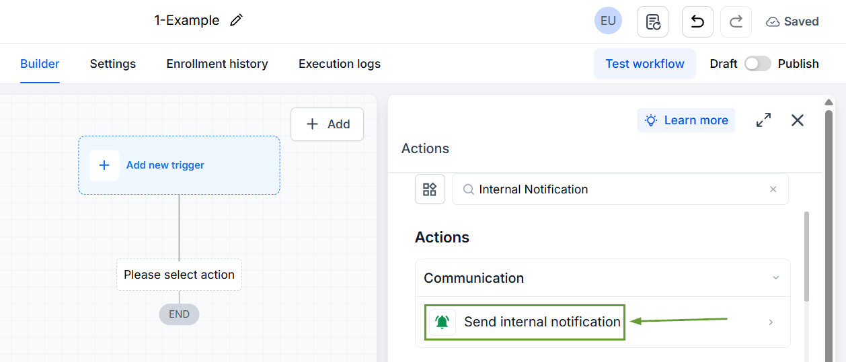Open Send internal notification arrow
This screenshot has width=846, height=362.
pyautogui.click(x=771, y=322)
